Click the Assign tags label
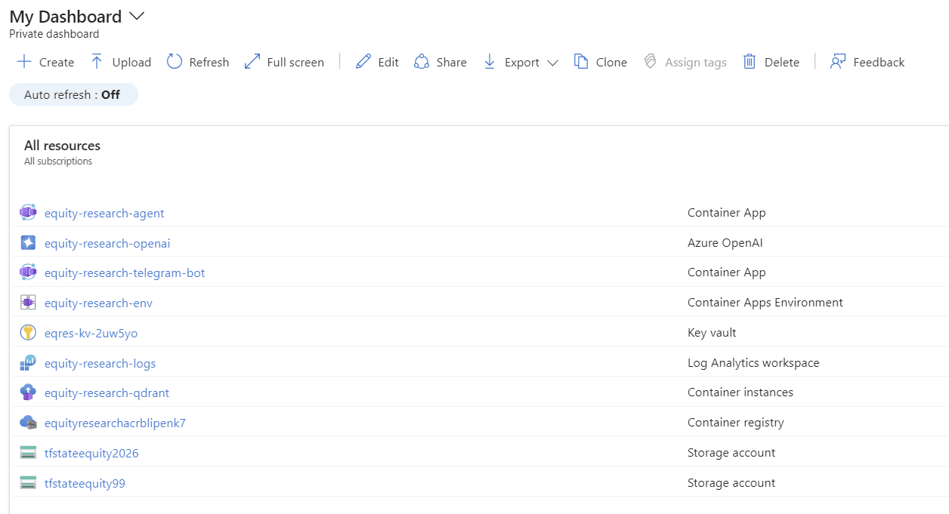The image size is (949, 514). pos(696,63)
